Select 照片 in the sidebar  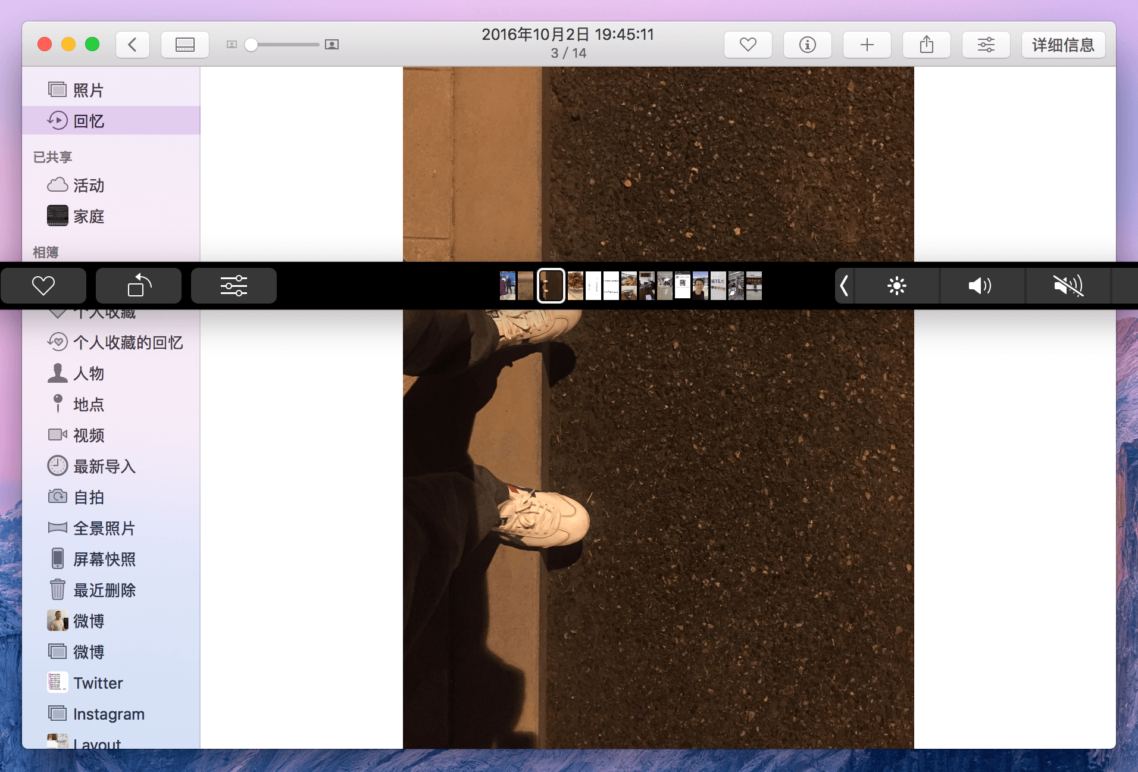(x=111, y=90)
